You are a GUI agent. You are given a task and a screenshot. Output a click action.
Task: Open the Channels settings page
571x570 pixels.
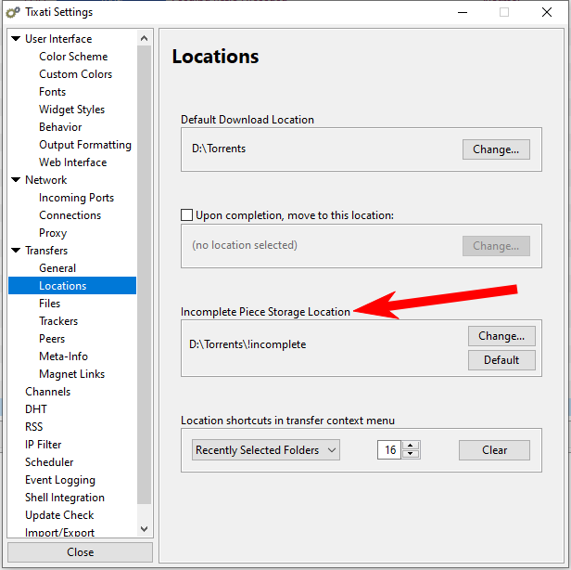click(x=47, y=392)
